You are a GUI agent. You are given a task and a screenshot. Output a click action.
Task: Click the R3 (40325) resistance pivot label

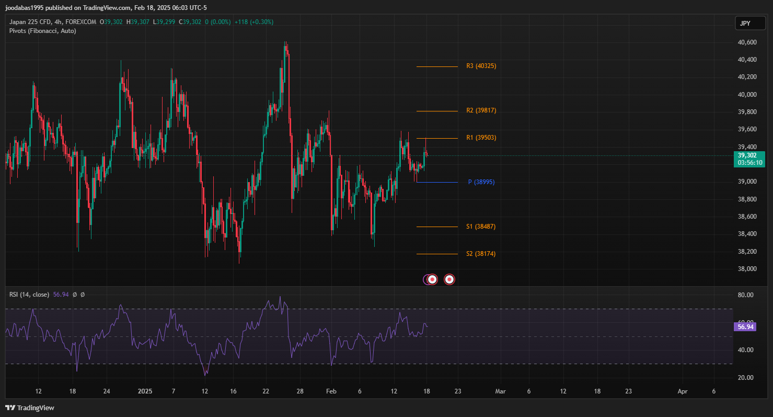pyautogui.click(x=481, y=66)
